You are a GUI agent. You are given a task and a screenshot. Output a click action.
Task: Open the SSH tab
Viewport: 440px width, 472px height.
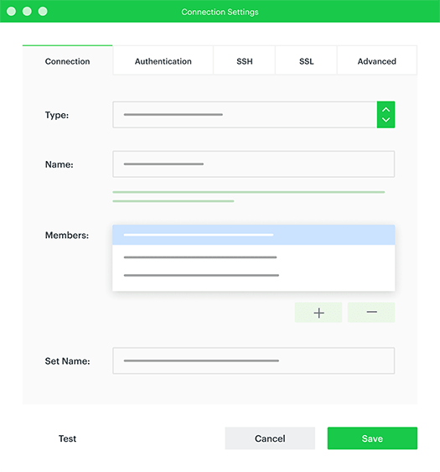click(x=245, y=61)
